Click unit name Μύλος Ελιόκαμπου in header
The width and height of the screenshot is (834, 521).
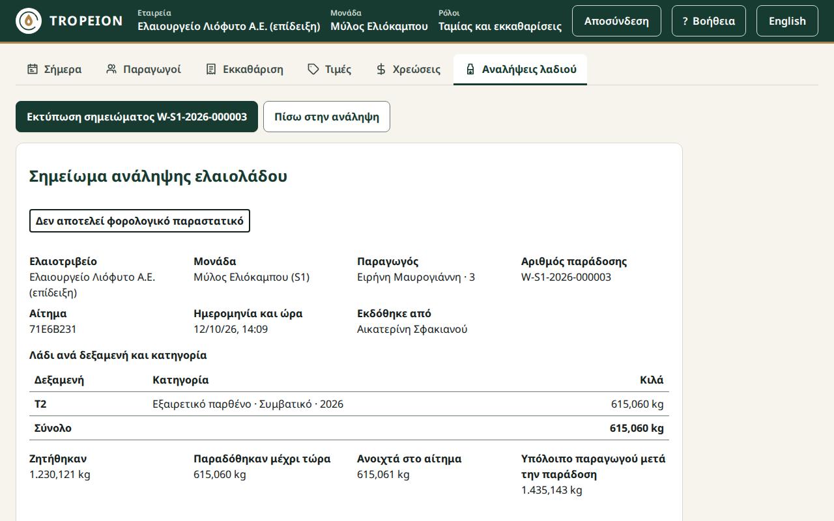pos(379,26)
